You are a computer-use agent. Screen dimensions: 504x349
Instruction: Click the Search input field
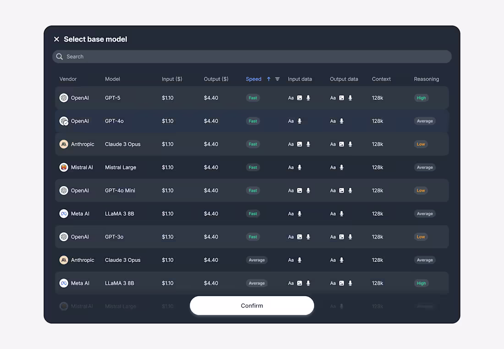pos(252,56)
